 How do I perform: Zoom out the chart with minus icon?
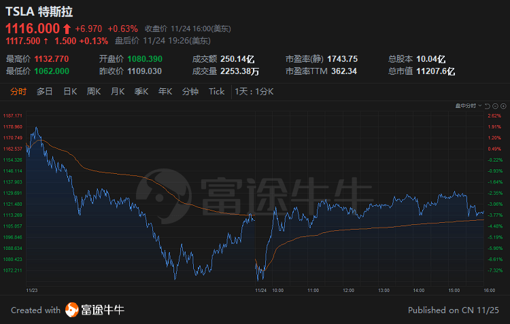(x=495, y=106)
